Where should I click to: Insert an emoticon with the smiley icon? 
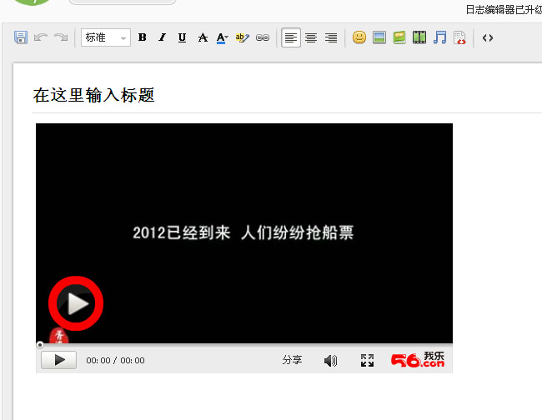click(x=359, y=37)
